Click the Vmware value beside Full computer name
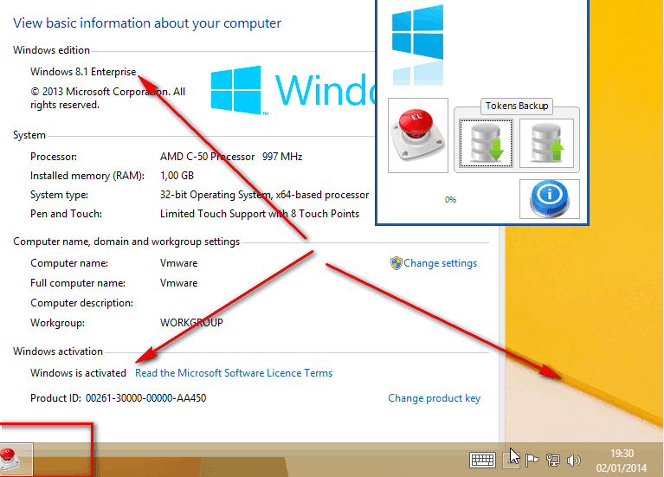Image resolution: width=664 pixels, height=477 pixels. coord(178,283)
